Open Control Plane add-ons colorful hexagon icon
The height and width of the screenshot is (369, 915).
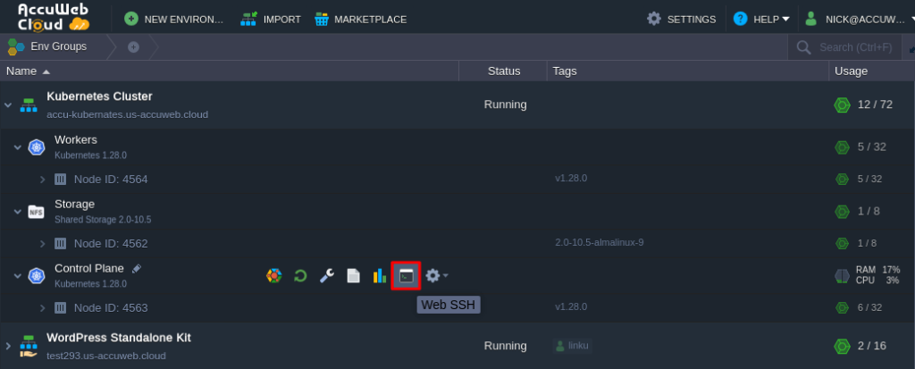click(274, 276)
